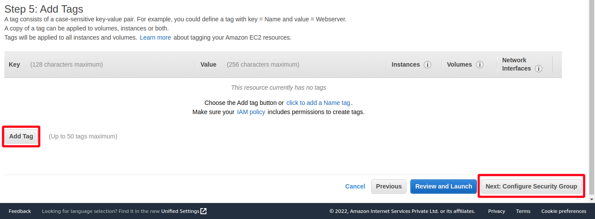Click the vertical scrollbar on the right
This screenshot has width=595, height=219.
591,101
